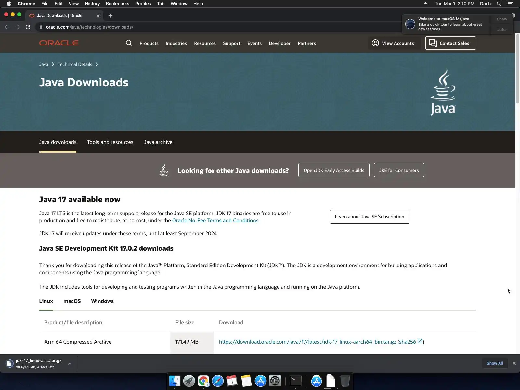The width and height of the screenshot is (520, 390).
Task: Open the File menu
Action: 45,4
